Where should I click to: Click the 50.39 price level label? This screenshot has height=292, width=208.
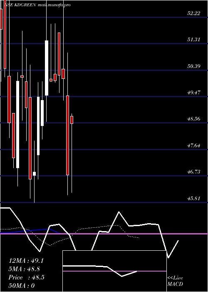pos(194,66)
